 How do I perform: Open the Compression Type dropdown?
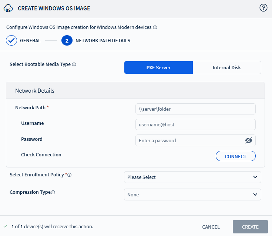point(192,195)
